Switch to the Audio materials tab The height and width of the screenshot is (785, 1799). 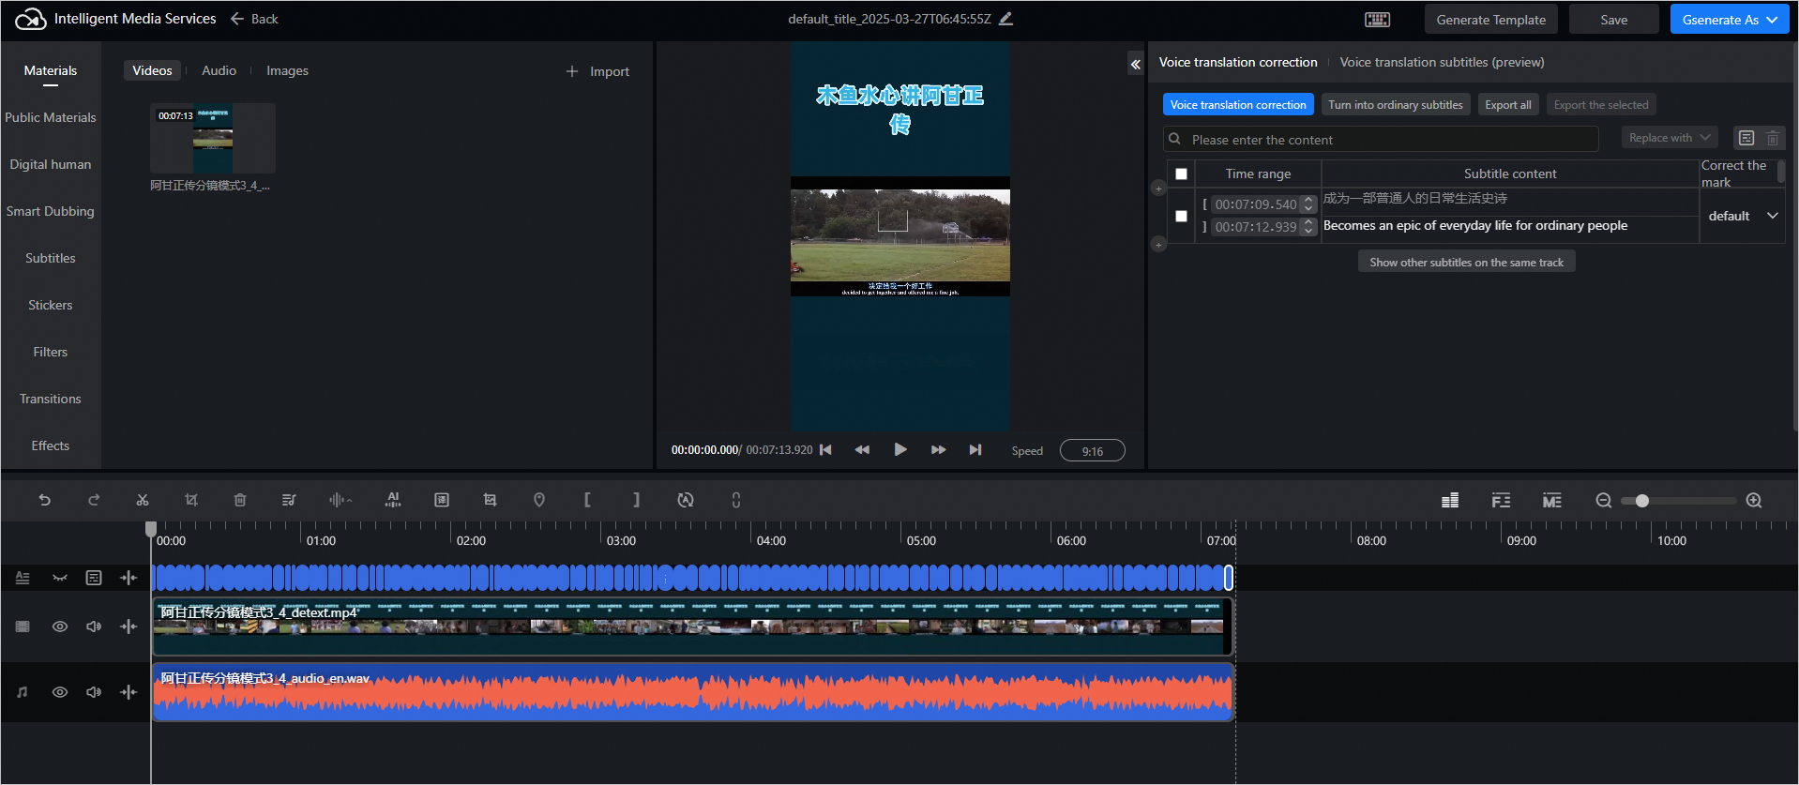(219, 70)
